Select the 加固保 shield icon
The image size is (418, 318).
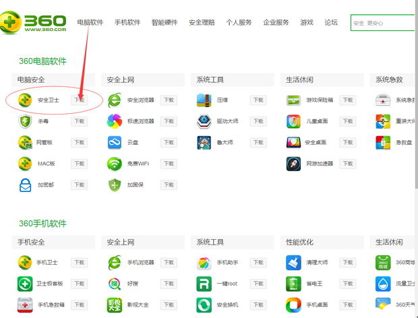115,185
